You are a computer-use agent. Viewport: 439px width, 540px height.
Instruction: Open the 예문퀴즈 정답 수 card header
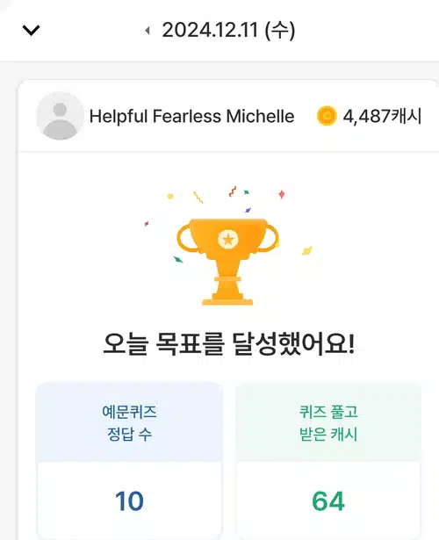[129, 421]
